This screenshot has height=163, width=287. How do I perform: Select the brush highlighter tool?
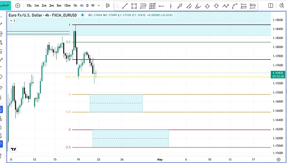click(198, 6)
